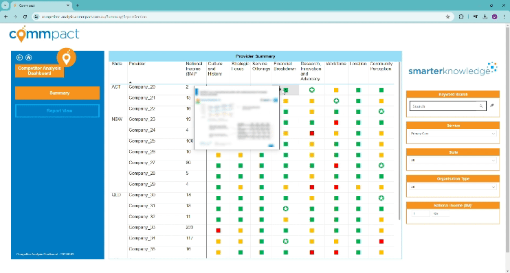Viewport: 510px width, 273px height.
Task: Open the State filter dropdown
Action: click(x=452, y=161)
